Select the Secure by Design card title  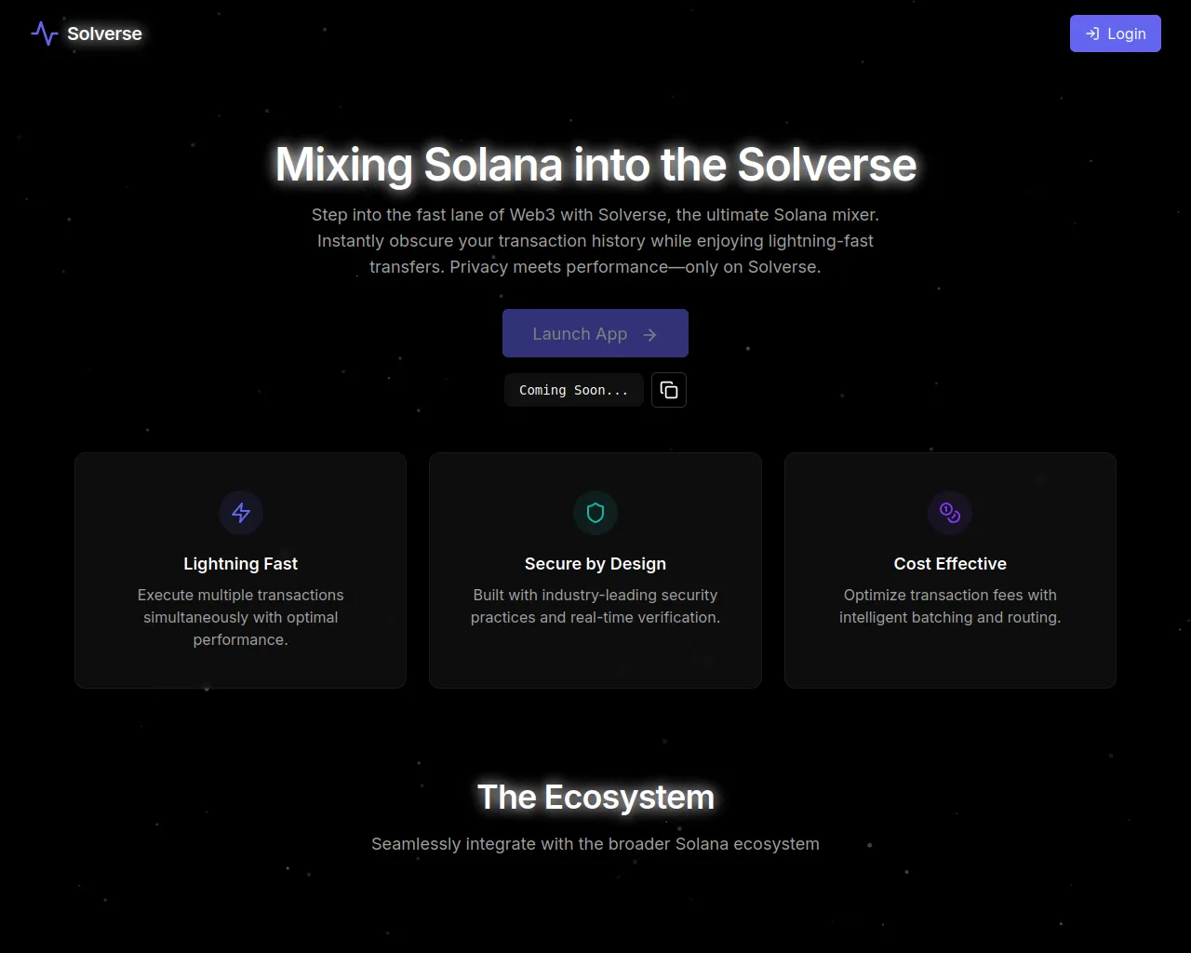pos(595,564)
